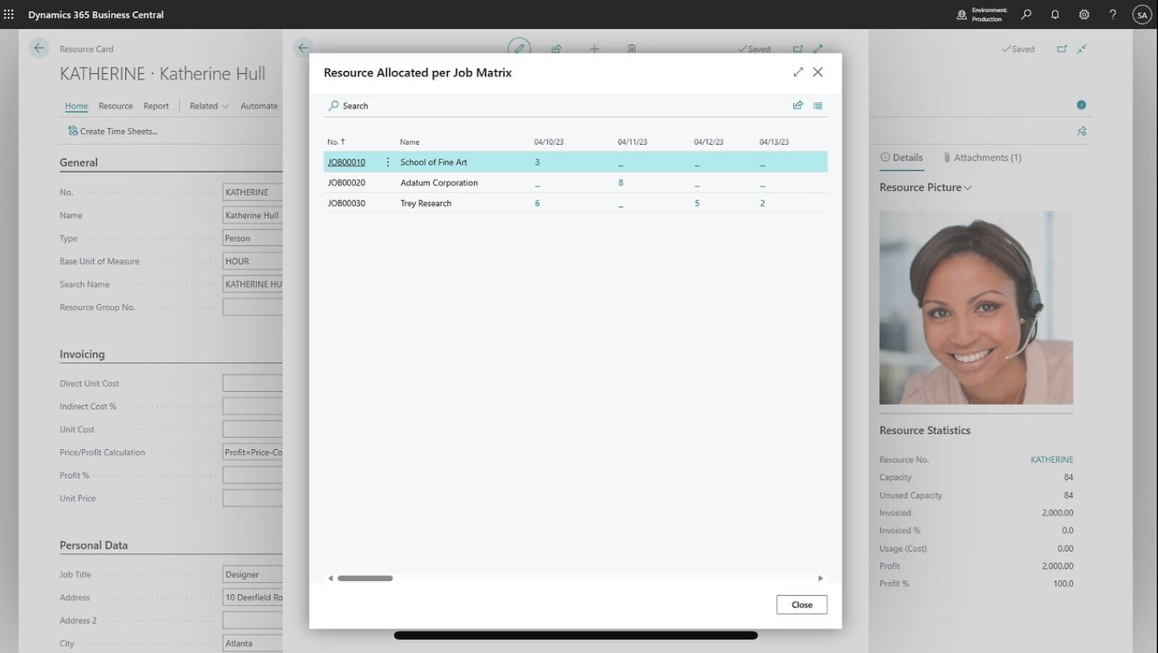Open the app launcher waffle icon
This screenshot has width=1158, height=653.
pyautogui.click(x=9, y=14)
